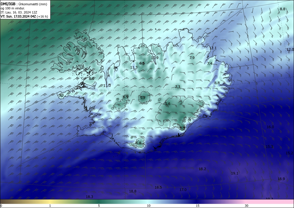Click the "IT: Lau. 16. 03. 2024 12Z" line

(x=19, y=12)
